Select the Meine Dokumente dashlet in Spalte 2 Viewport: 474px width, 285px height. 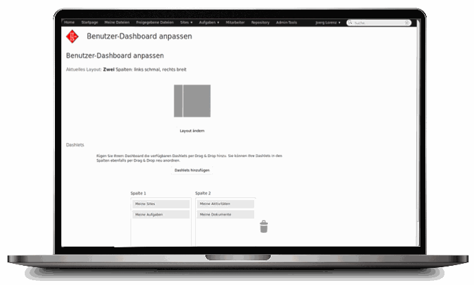(225, 214)
